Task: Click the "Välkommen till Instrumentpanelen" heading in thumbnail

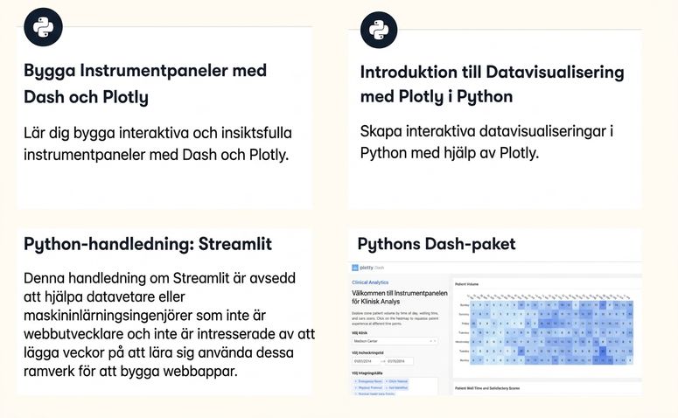Action: tap(400, 297)
